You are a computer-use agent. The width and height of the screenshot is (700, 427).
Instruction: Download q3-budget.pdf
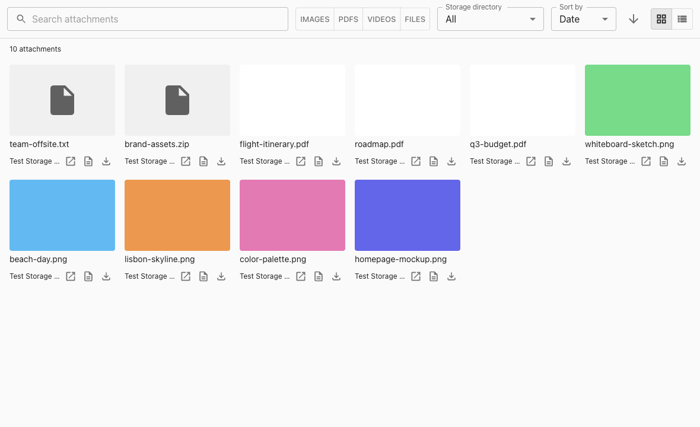point(567,161)
